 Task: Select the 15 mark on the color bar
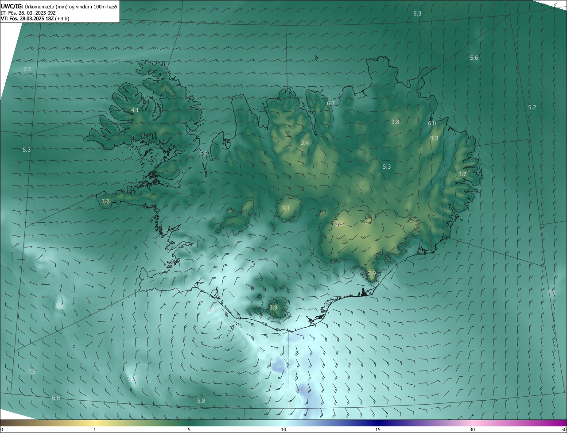pyautogui.click(x=378, y=429)
